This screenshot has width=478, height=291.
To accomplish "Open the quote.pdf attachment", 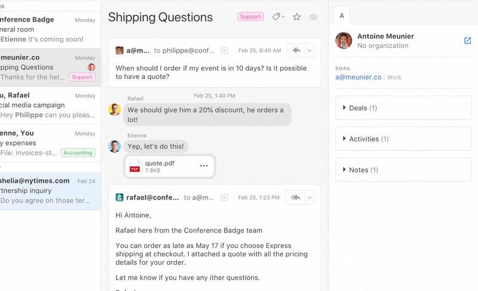I will [x=160, y=166].
